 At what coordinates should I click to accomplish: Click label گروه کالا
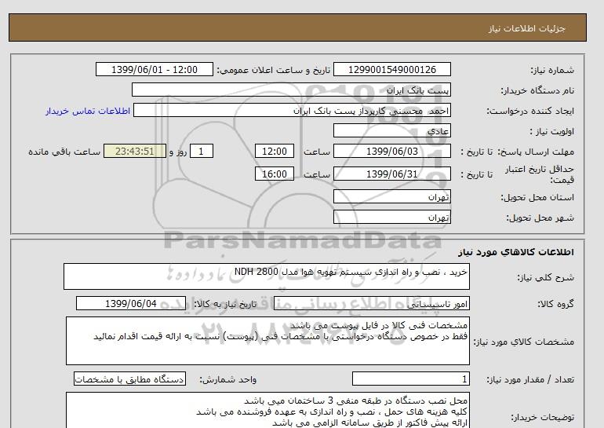555,304
